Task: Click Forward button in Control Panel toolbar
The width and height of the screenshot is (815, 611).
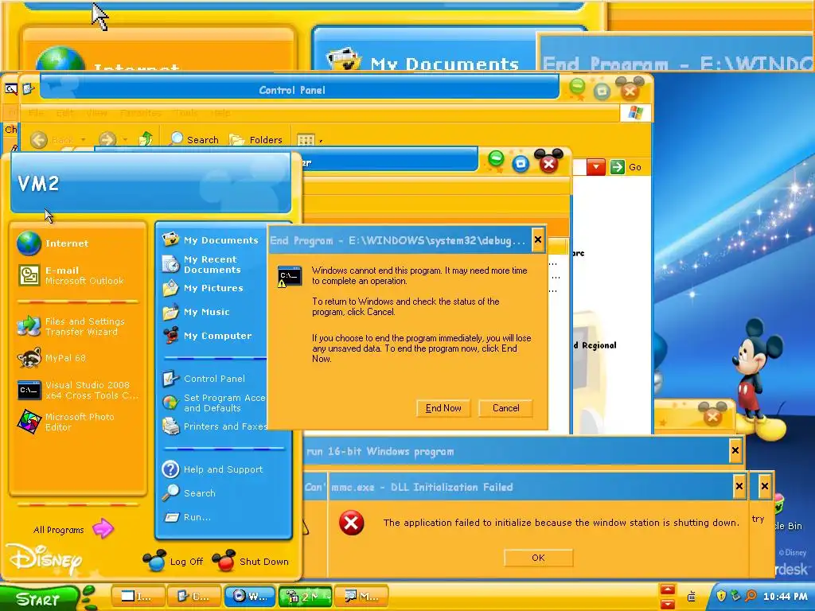Action: click(107, 139)
